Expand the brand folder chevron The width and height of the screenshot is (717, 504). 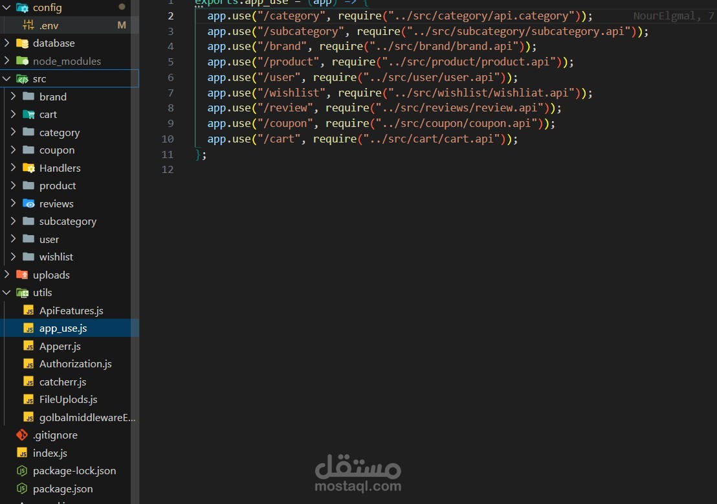[x=13, y=96]
